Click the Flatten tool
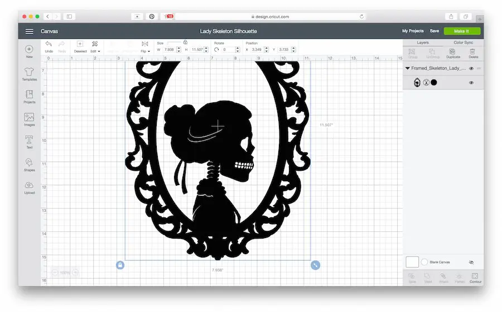This screenshot has width=502, height=312. click(x=460, y=278)
